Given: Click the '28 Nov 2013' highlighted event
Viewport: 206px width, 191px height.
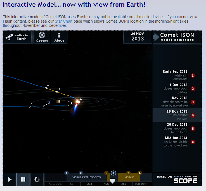Looking at the screenshot, I should tap(177, 115).
